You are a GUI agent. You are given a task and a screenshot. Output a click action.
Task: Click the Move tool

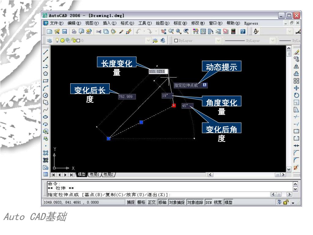click(296, 88)
